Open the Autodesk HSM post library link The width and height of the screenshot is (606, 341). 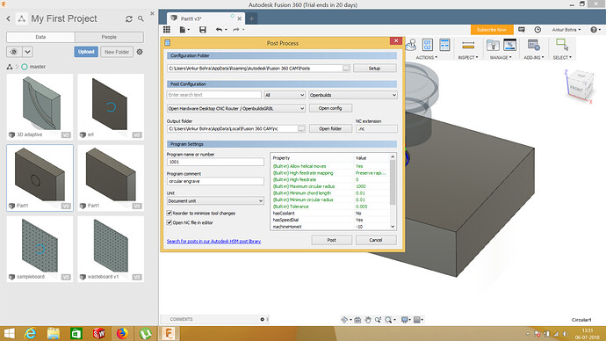[213, 242]
